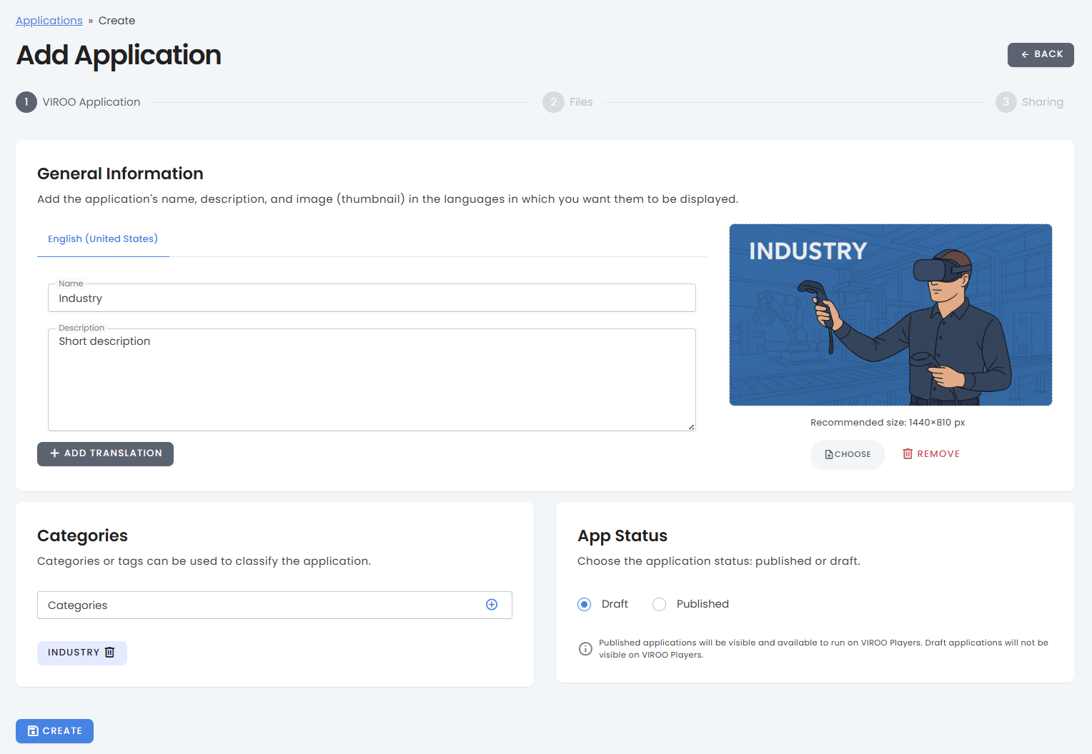Click the INDUSTRY thumbnail preview image

point(890,315)
